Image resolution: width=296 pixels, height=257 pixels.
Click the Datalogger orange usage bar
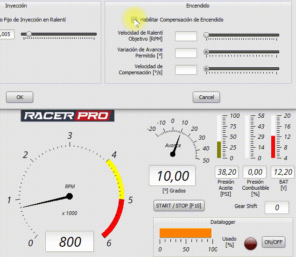pos(185,233)
